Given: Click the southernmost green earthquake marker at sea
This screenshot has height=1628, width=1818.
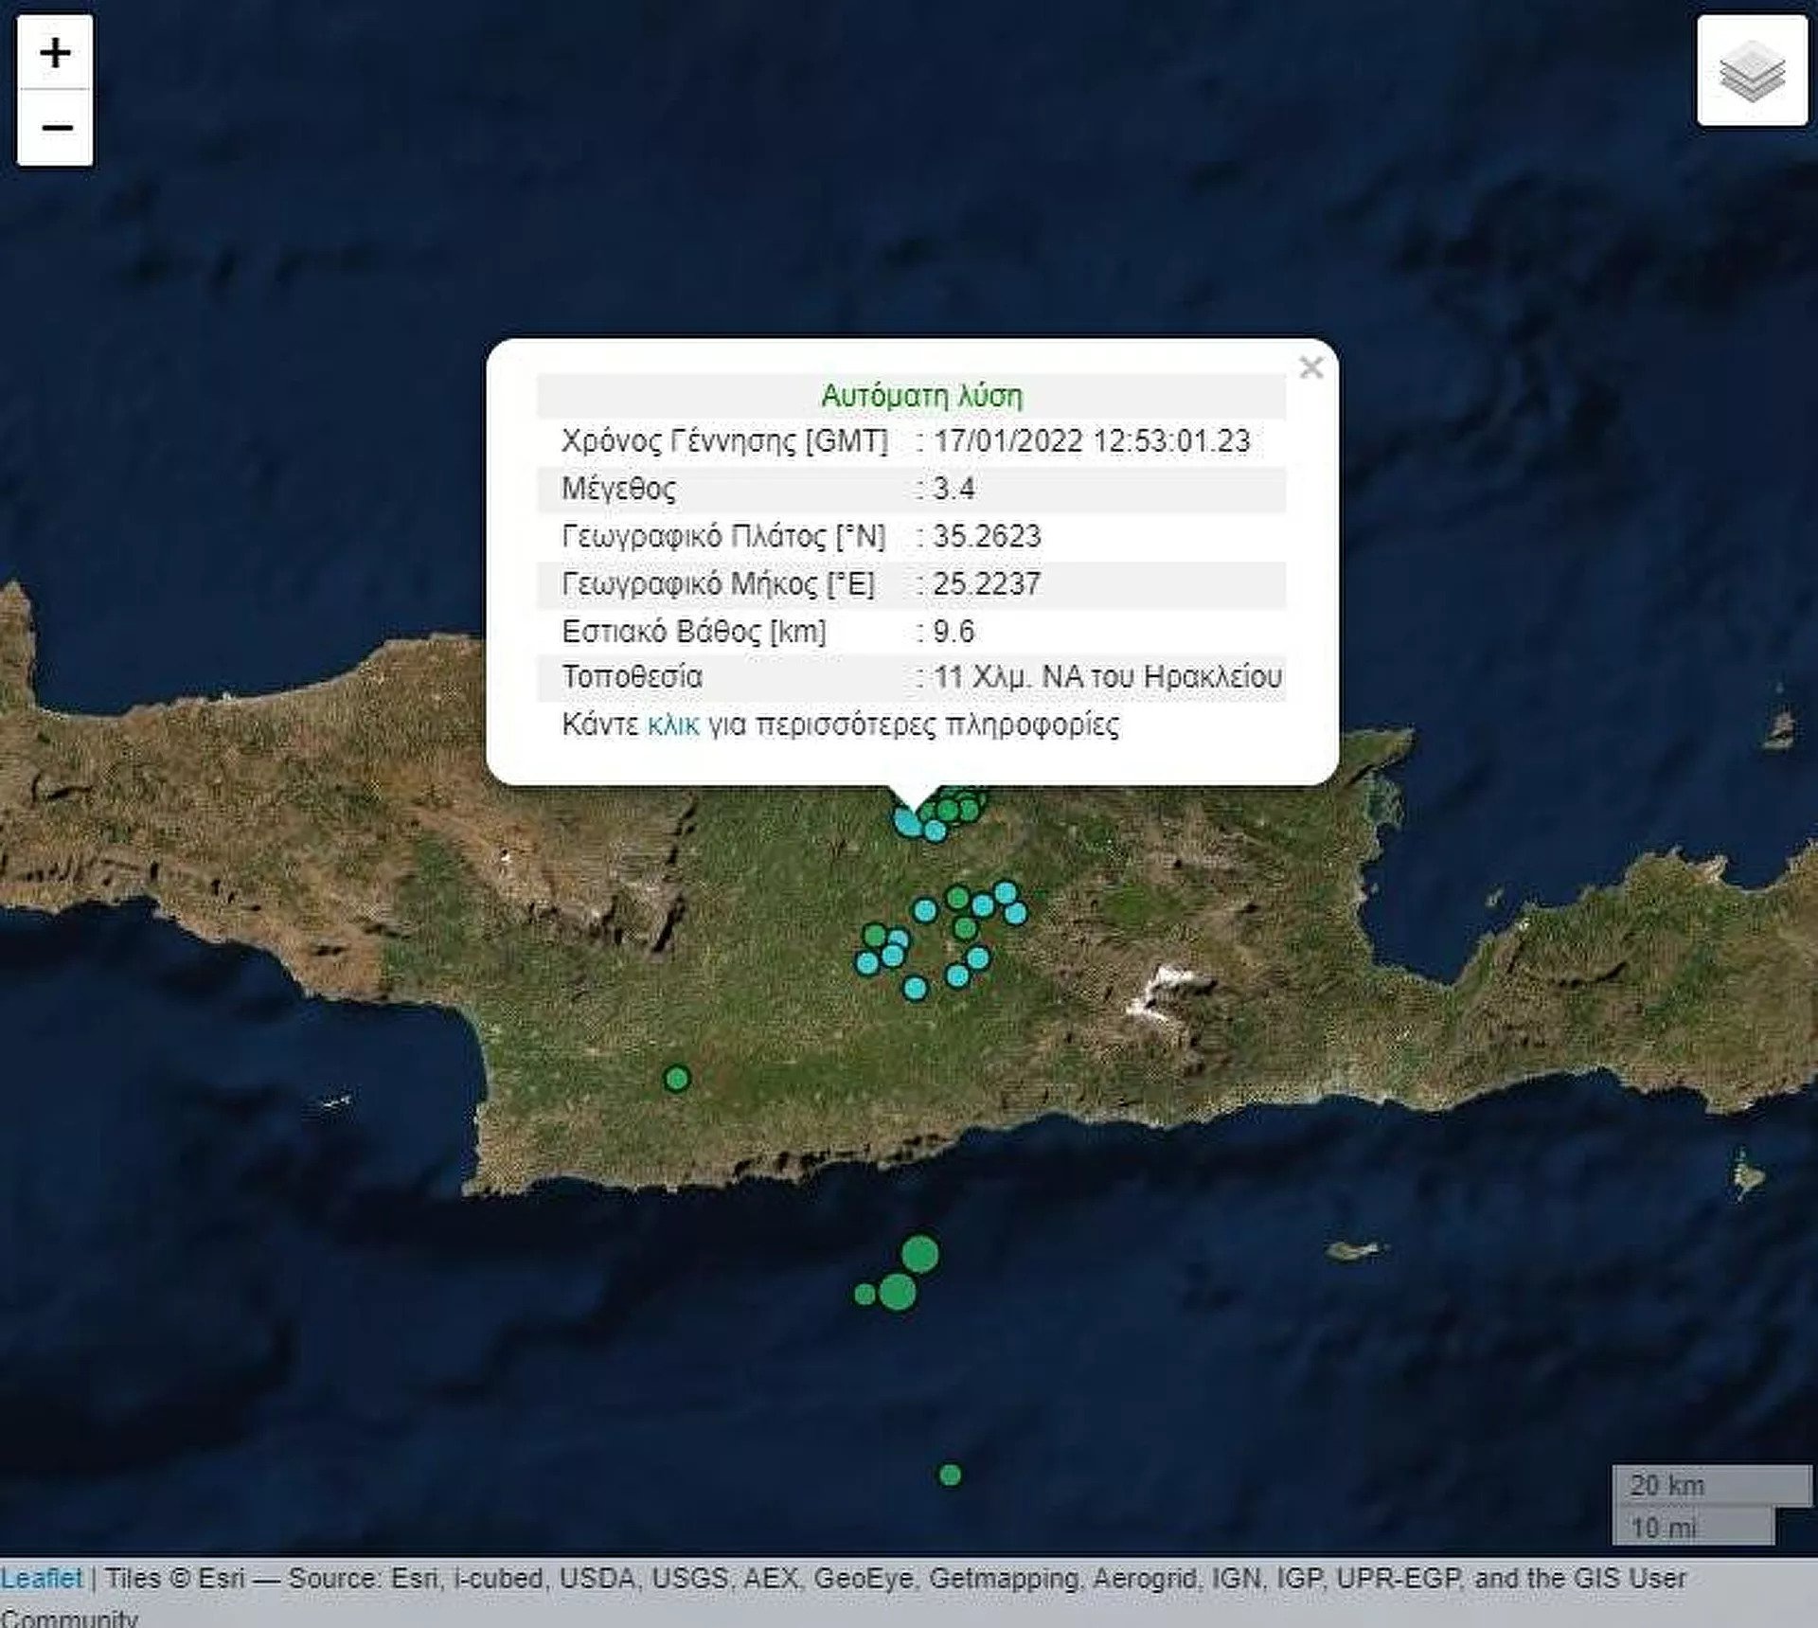Looking at the screenshot, I should 950,1475.
